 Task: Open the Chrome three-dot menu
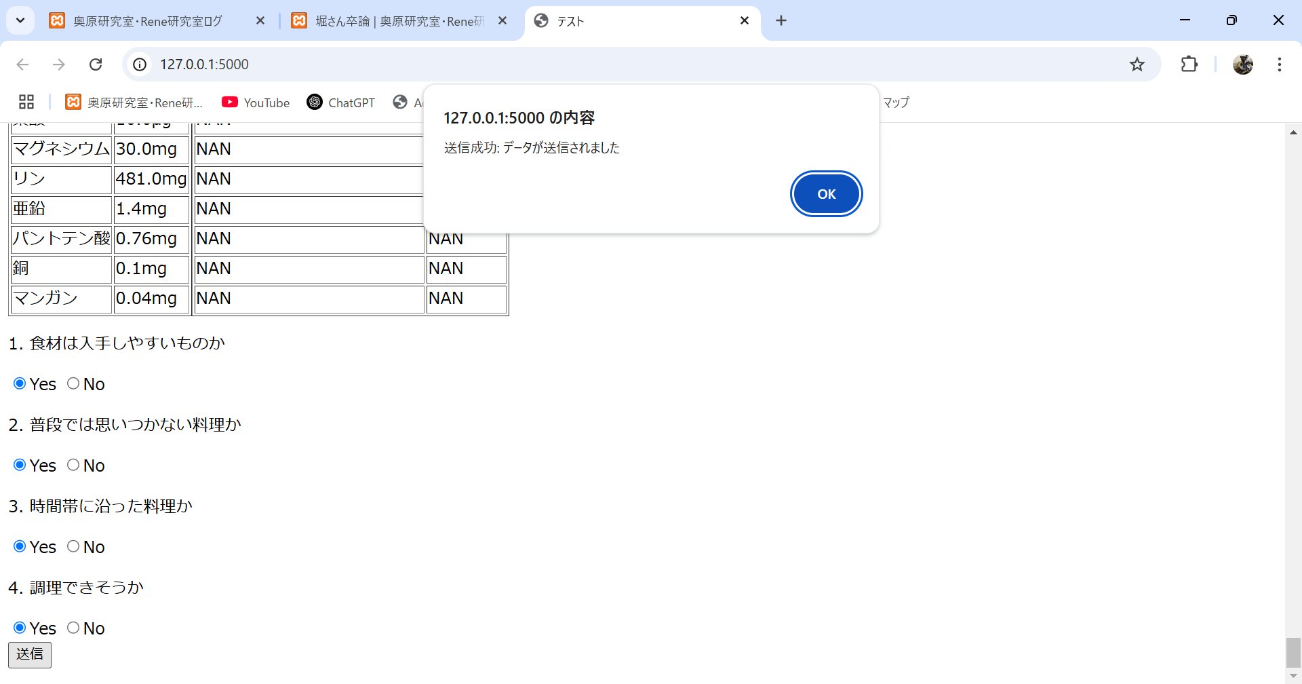tap(1279, 64)
